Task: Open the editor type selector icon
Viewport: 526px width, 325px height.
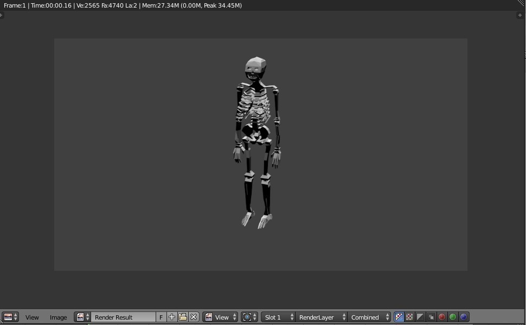Action: tap(8, 317)
